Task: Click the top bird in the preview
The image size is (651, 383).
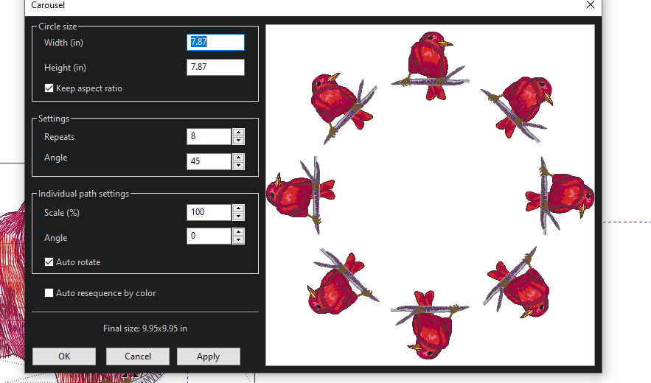Action: pos(430,65)
